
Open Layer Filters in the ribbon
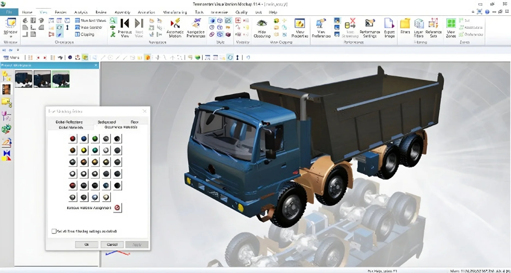click(418, 24)
